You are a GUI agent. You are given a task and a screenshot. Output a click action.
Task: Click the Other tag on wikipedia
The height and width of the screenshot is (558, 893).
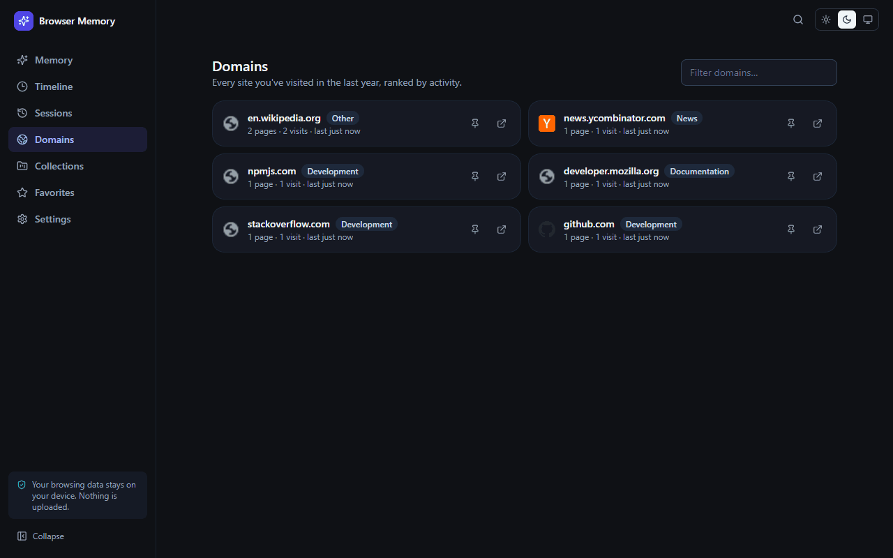pos(343,119)
